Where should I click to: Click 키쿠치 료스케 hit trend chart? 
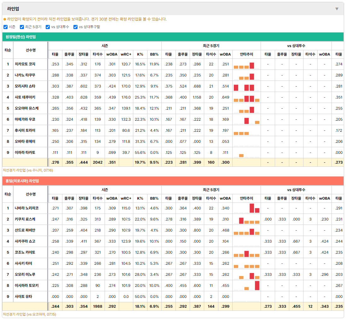tap(246, 219)
